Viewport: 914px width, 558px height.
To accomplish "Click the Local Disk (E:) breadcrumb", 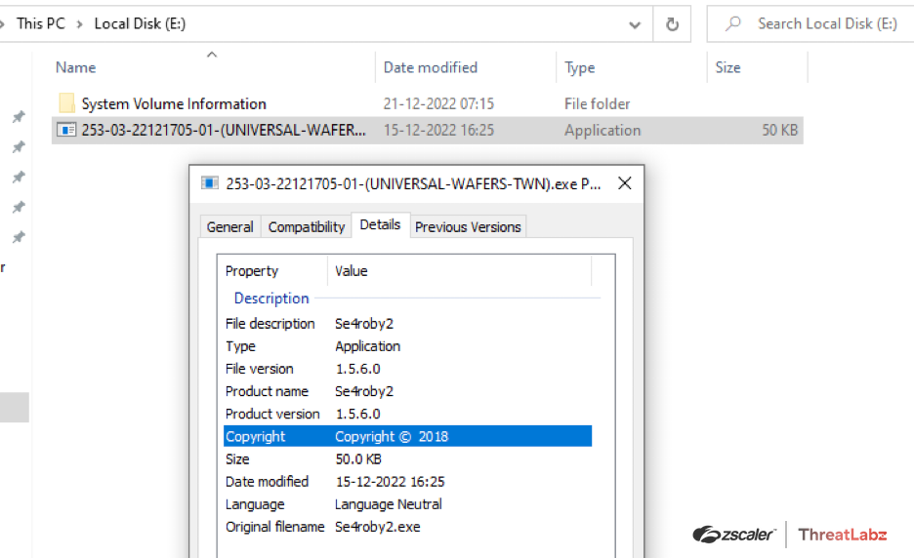I will 140,23.
